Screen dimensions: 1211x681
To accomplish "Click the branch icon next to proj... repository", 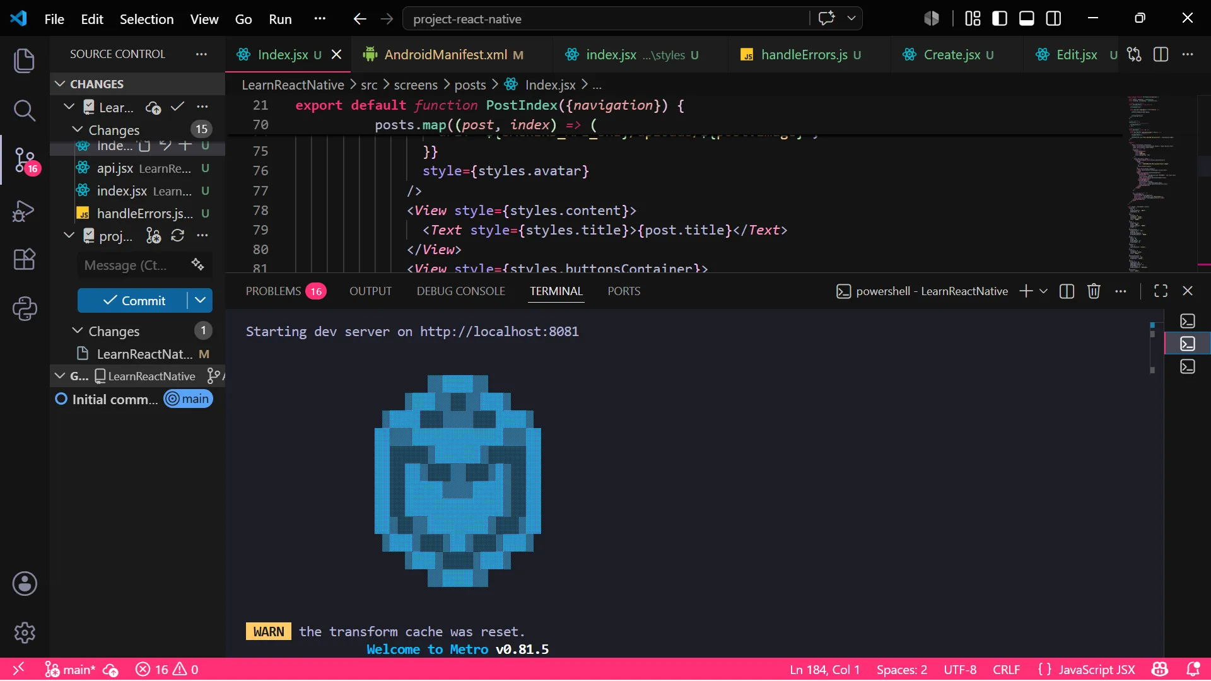I will coord(153,236).
